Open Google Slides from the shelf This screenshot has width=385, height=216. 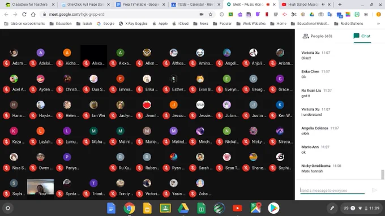point(147,208)
